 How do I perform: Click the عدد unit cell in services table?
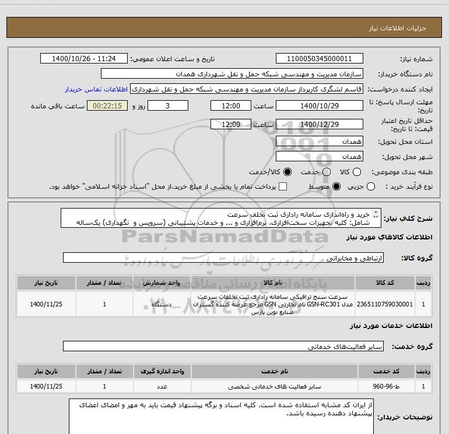[162, 386]
